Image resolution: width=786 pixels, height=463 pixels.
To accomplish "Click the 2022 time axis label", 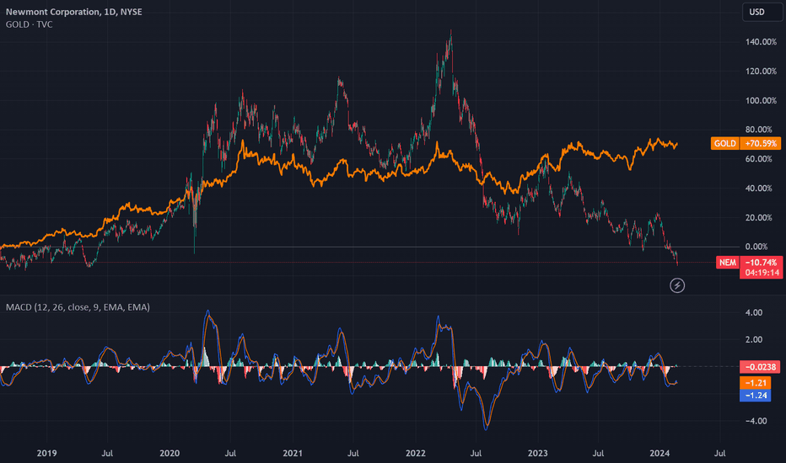I will pos(415,453).
